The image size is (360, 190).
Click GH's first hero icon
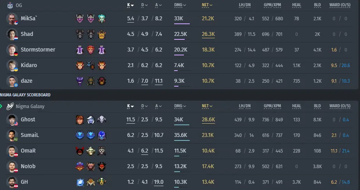coord(80,182)
